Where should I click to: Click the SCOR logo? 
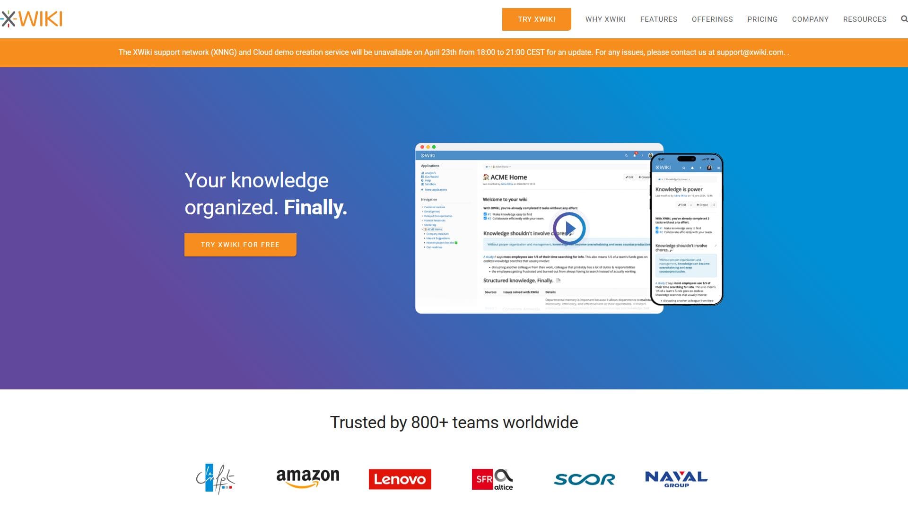[585, 479]
